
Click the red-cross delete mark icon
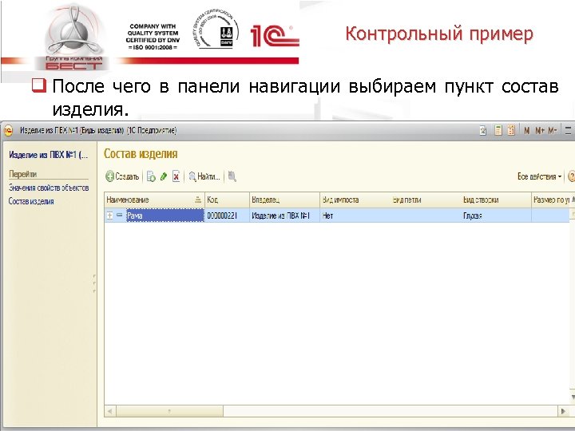point(176,176)
